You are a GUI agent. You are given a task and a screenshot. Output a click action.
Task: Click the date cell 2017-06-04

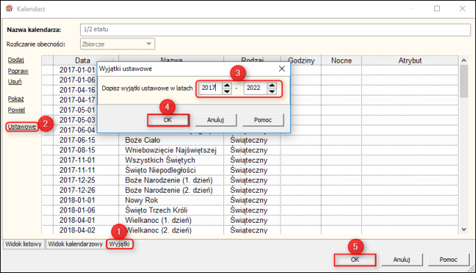77,130
